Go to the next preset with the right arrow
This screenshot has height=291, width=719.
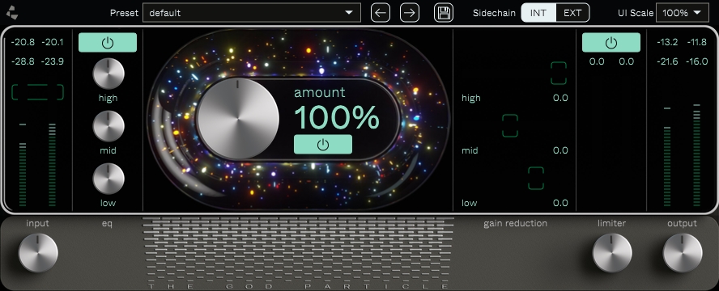(x=410, y=13)
